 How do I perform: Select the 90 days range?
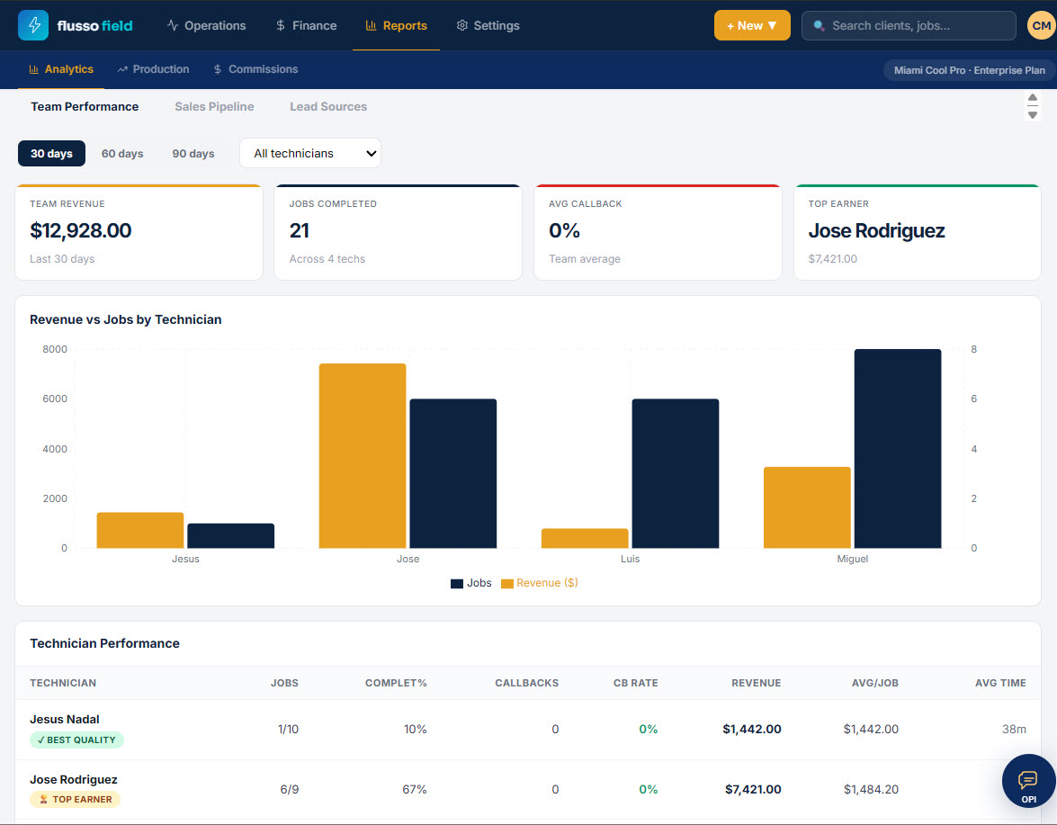coord(193,154)
